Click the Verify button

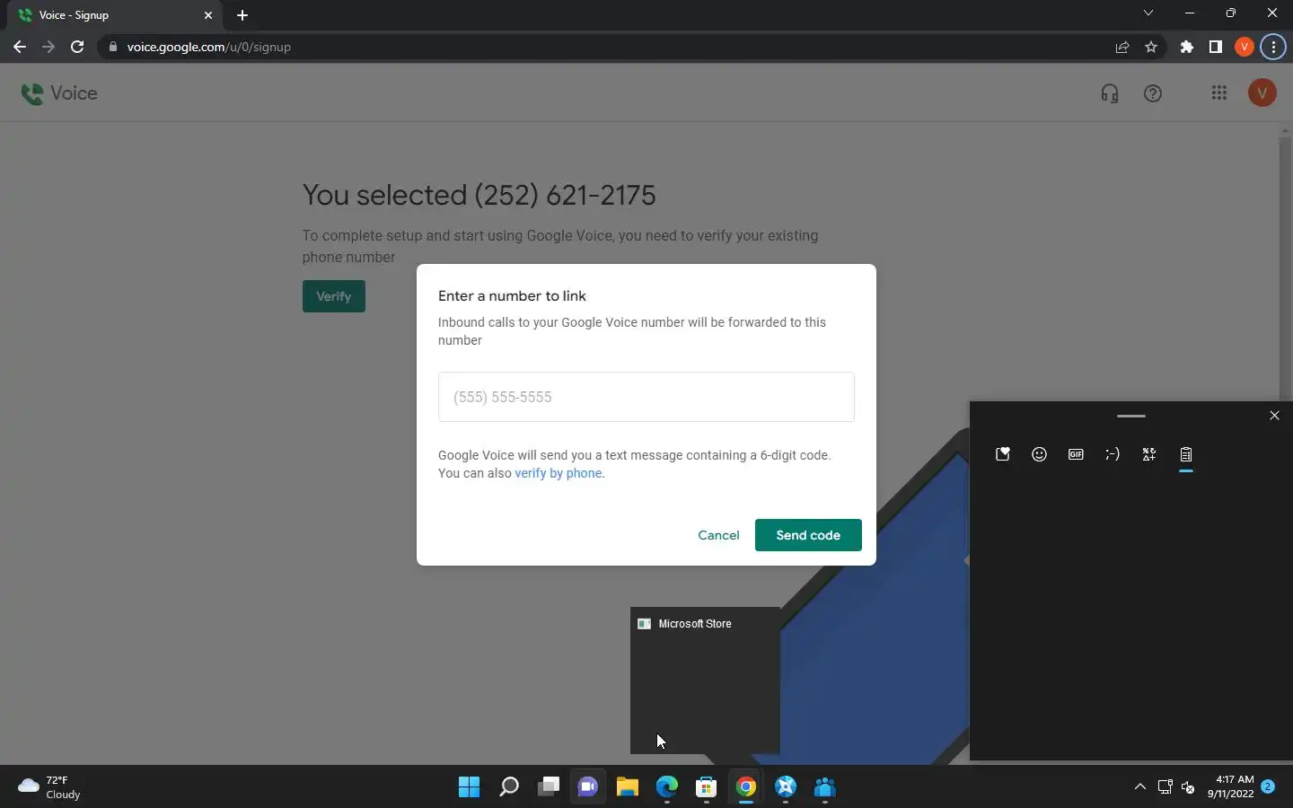pyautogui.click(x=334, y=296)
